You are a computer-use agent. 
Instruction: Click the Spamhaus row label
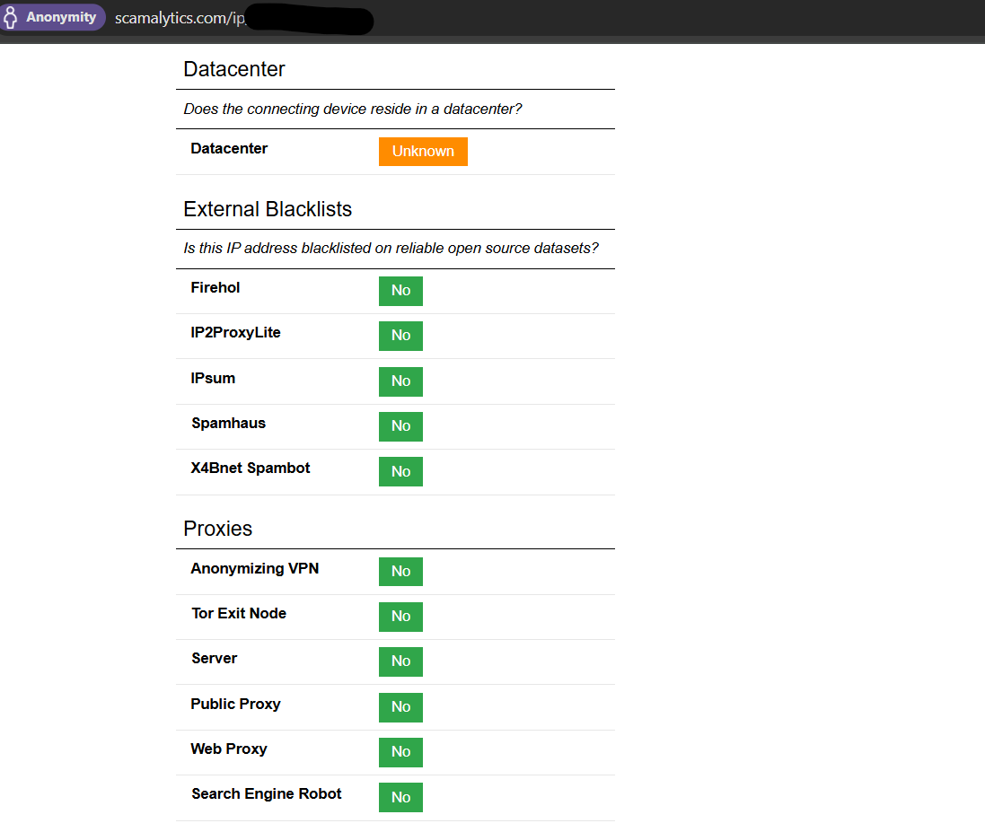228,424
